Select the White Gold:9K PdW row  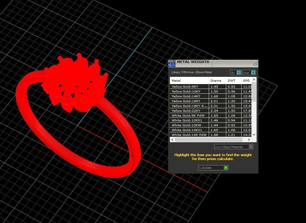211,116
